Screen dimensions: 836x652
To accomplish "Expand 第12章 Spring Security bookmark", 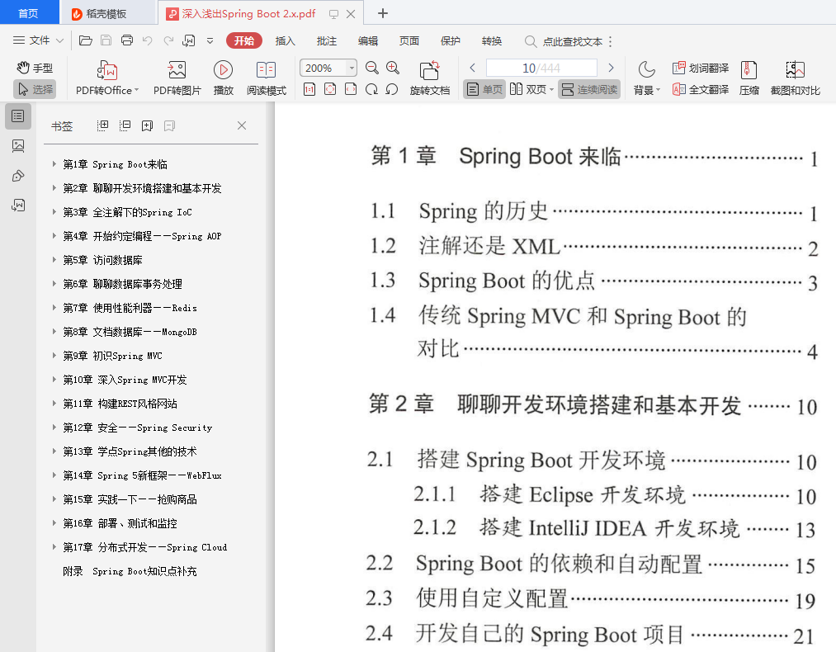I will [54, 427].
